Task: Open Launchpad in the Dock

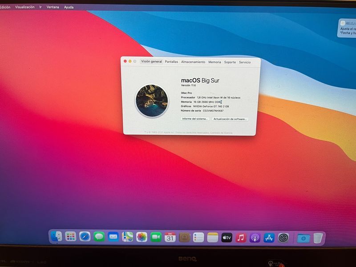Action: click(71, 237)
